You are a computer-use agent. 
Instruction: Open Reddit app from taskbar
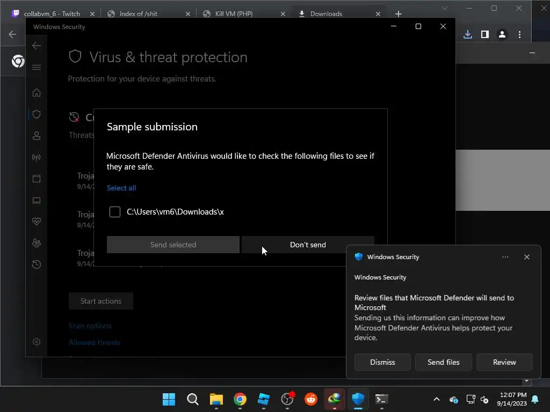point(311,399)
